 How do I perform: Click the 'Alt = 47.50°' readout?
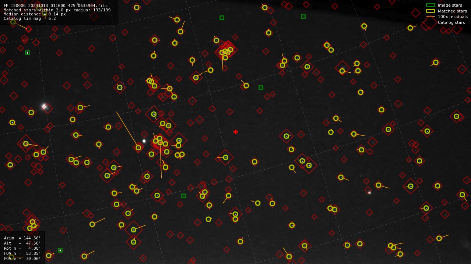22,243
